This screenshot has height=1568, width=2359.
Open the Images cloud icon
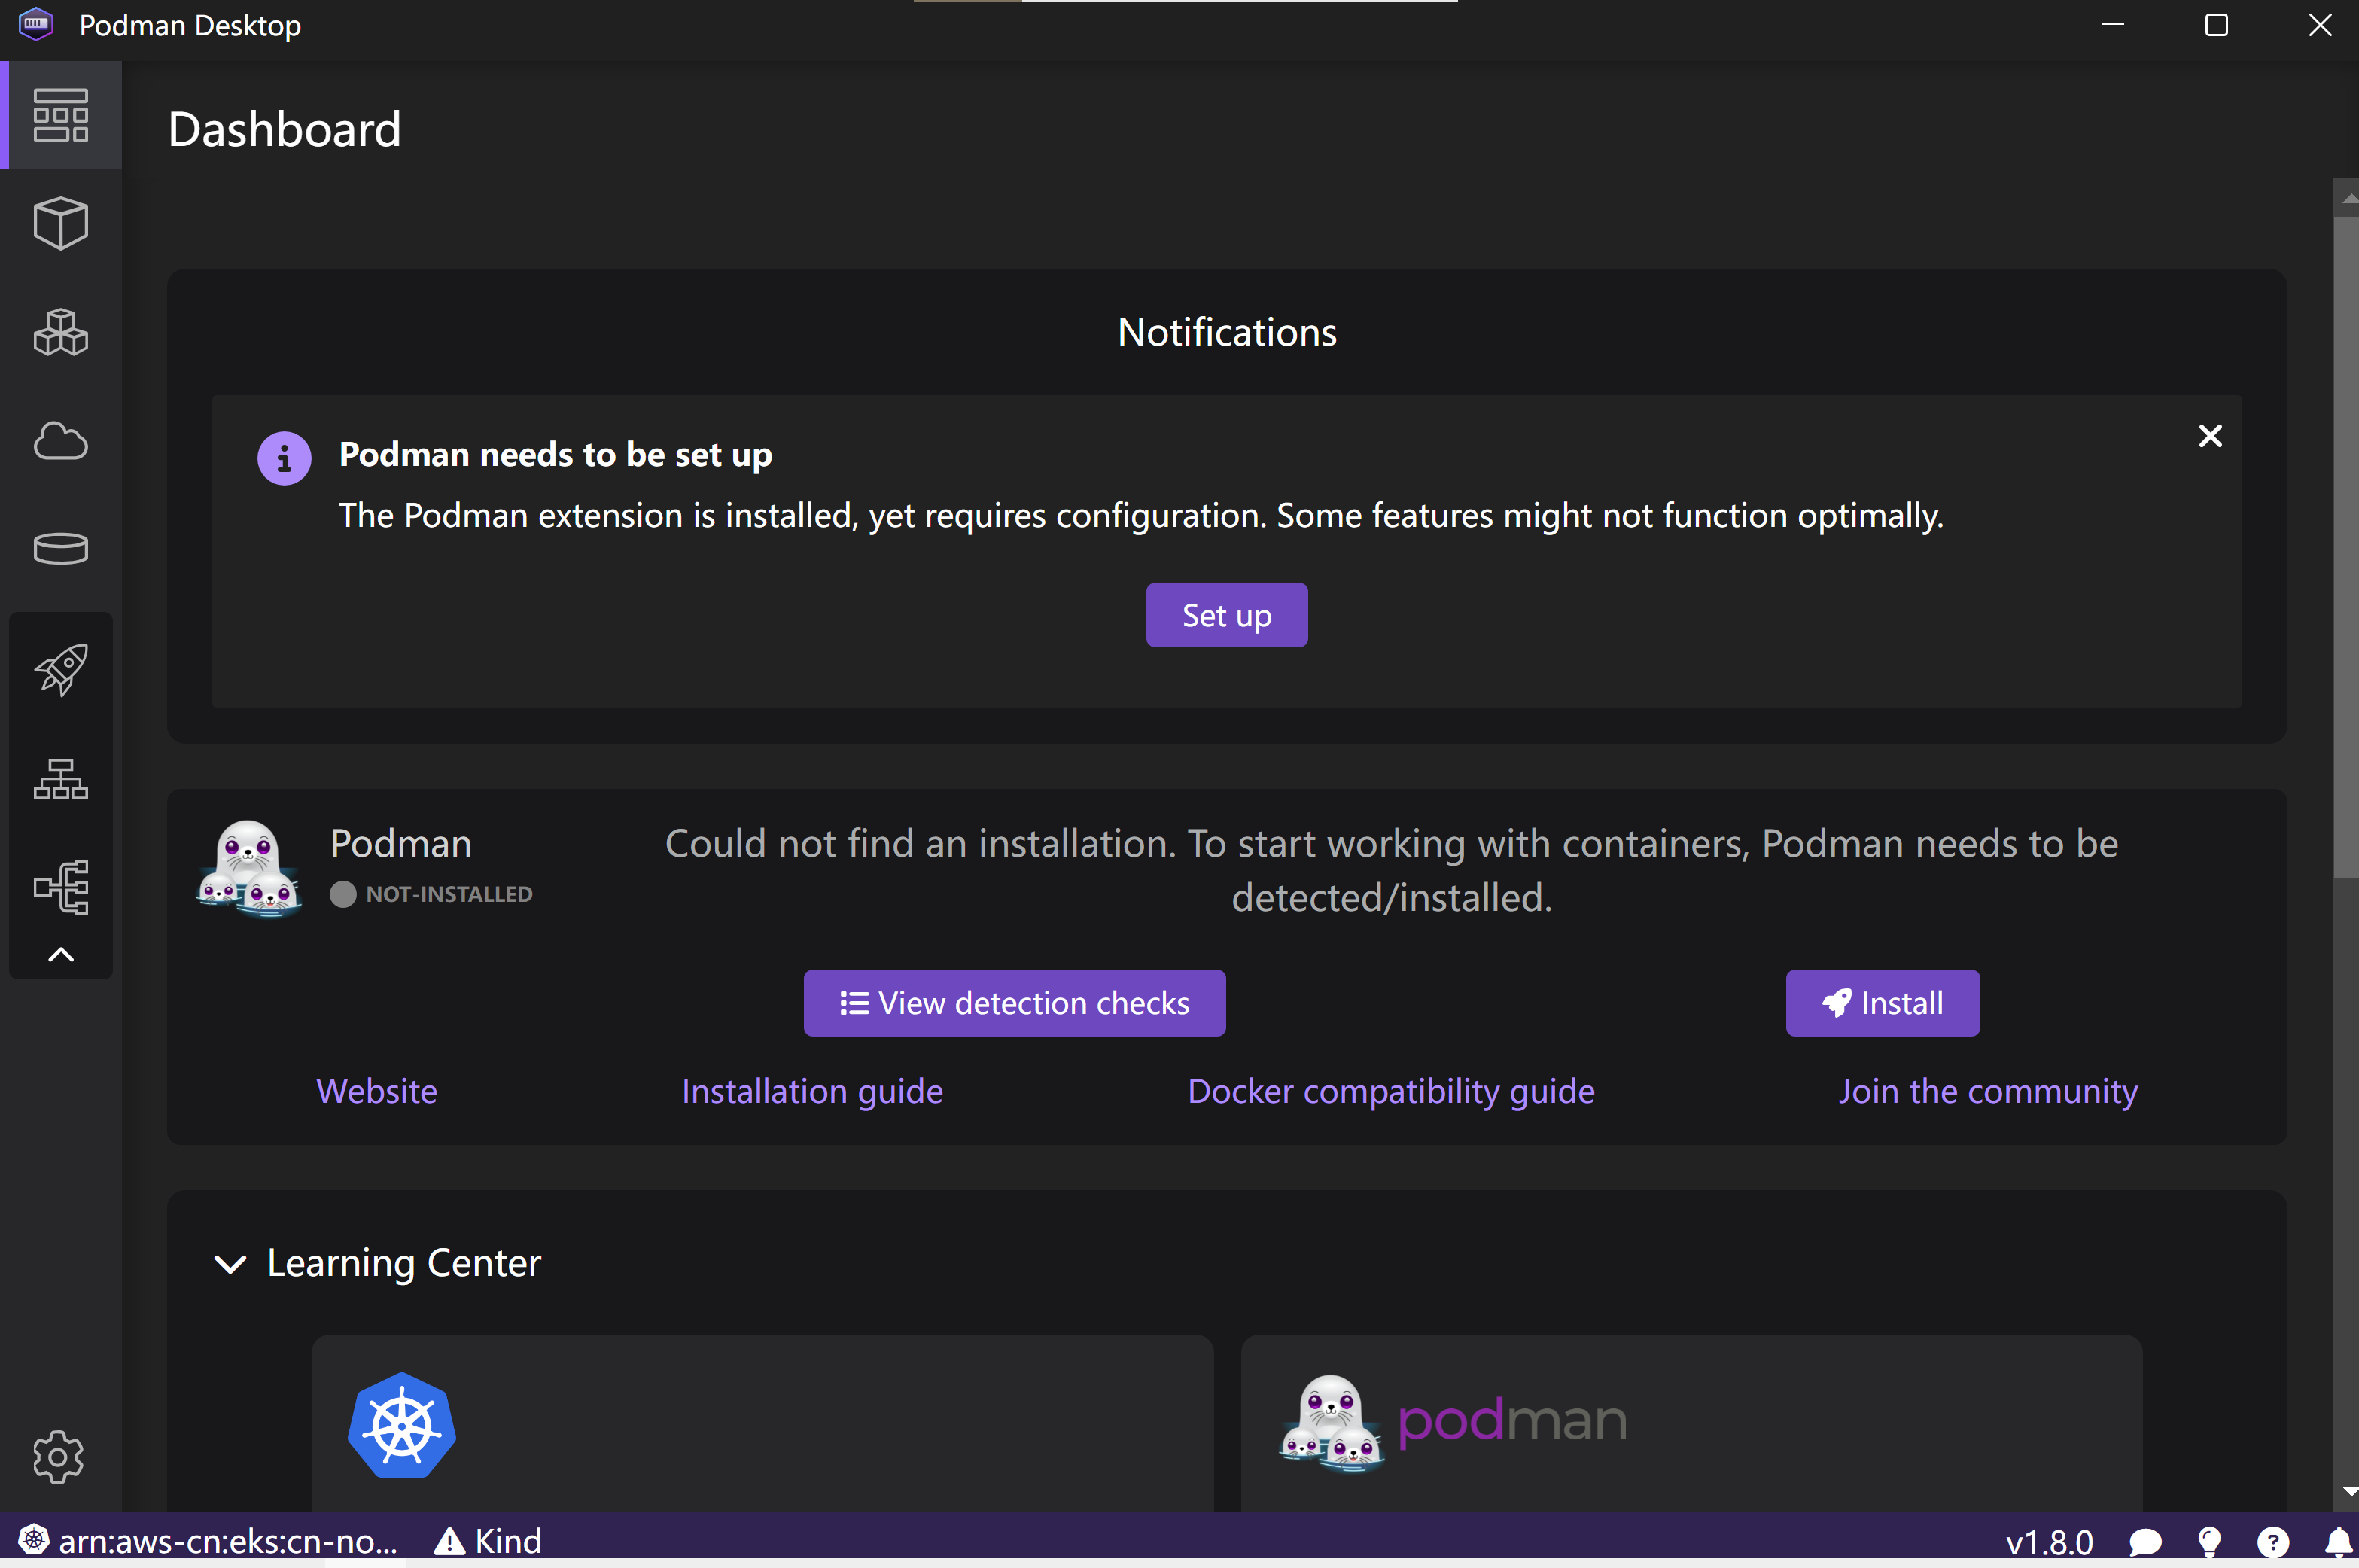tap(60, 441)
